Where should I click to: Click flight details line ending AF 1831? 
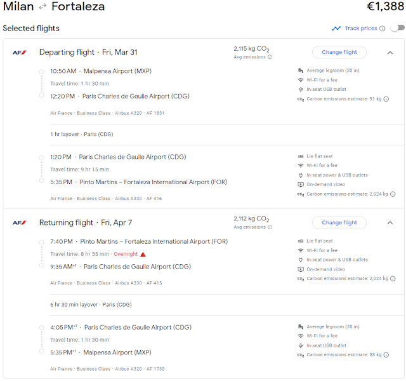107,113
